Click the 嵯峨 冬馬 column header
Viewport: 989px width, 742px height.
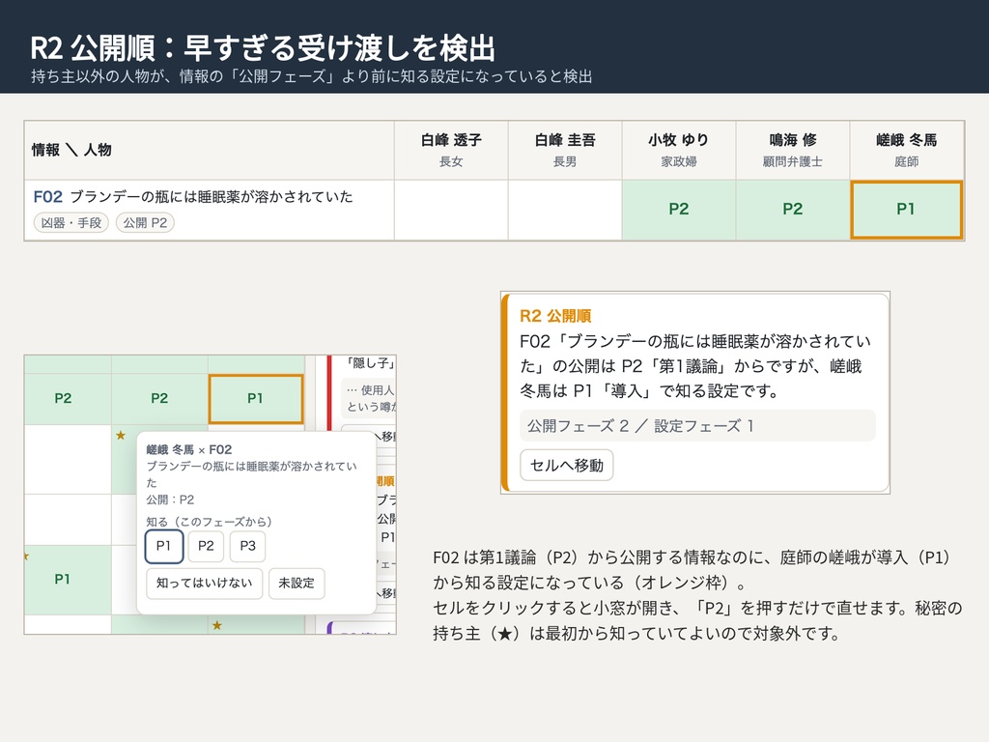[x=906, y=150]
